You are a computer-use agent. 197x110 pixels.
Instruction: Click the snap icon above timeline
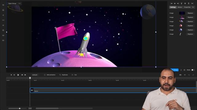pos(185,75)
